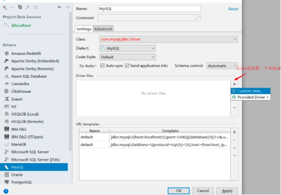Select MySQL driver in list

pyautogui.click(x=34, y=167)
